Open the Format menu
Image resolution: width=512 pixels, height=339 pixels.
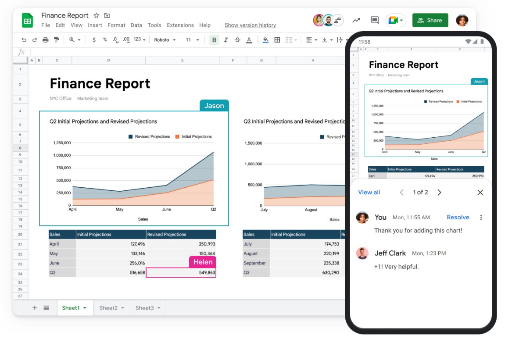pos(116,25)
